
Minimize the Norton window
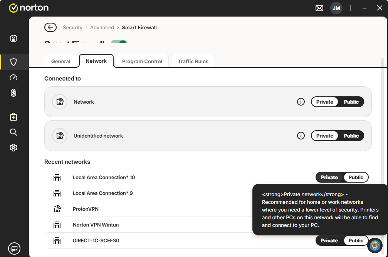pyautogui.click(x=364, y=8)
